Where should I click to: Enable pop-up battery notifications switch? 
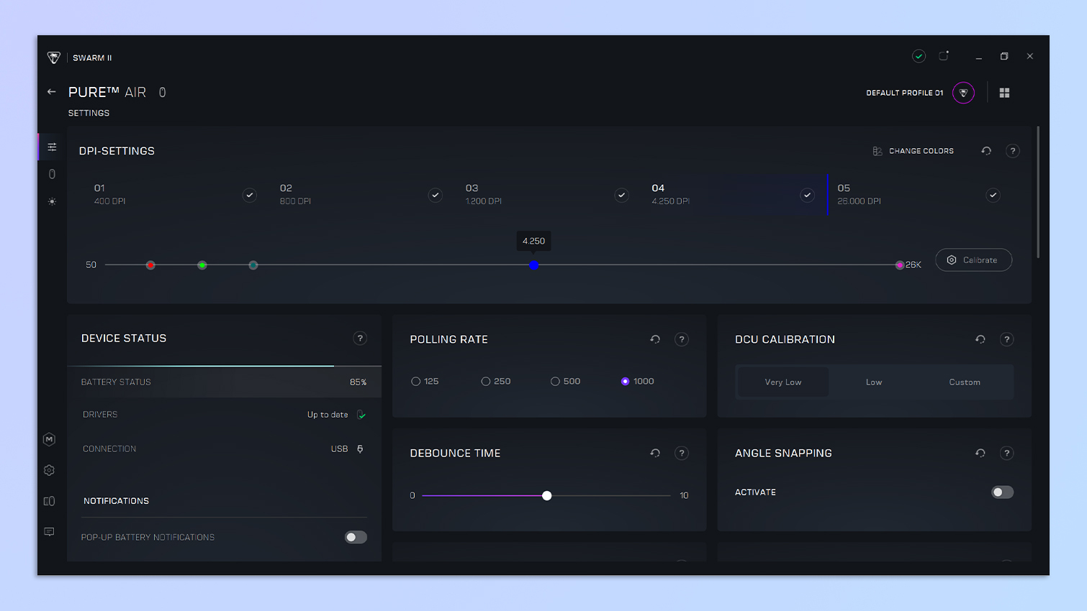tap(356, 537)
